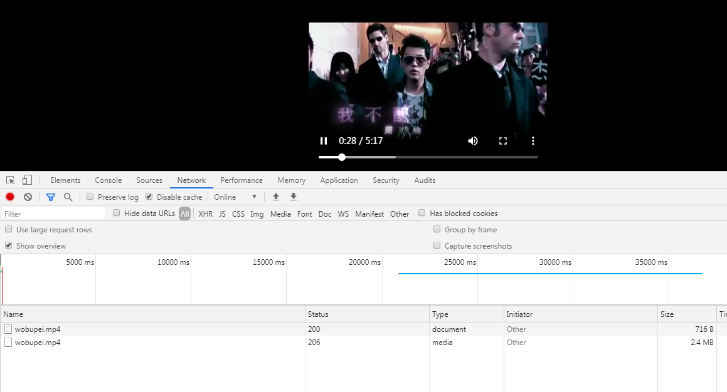Uncheck the Disable cache checkbox

point(149,197)
